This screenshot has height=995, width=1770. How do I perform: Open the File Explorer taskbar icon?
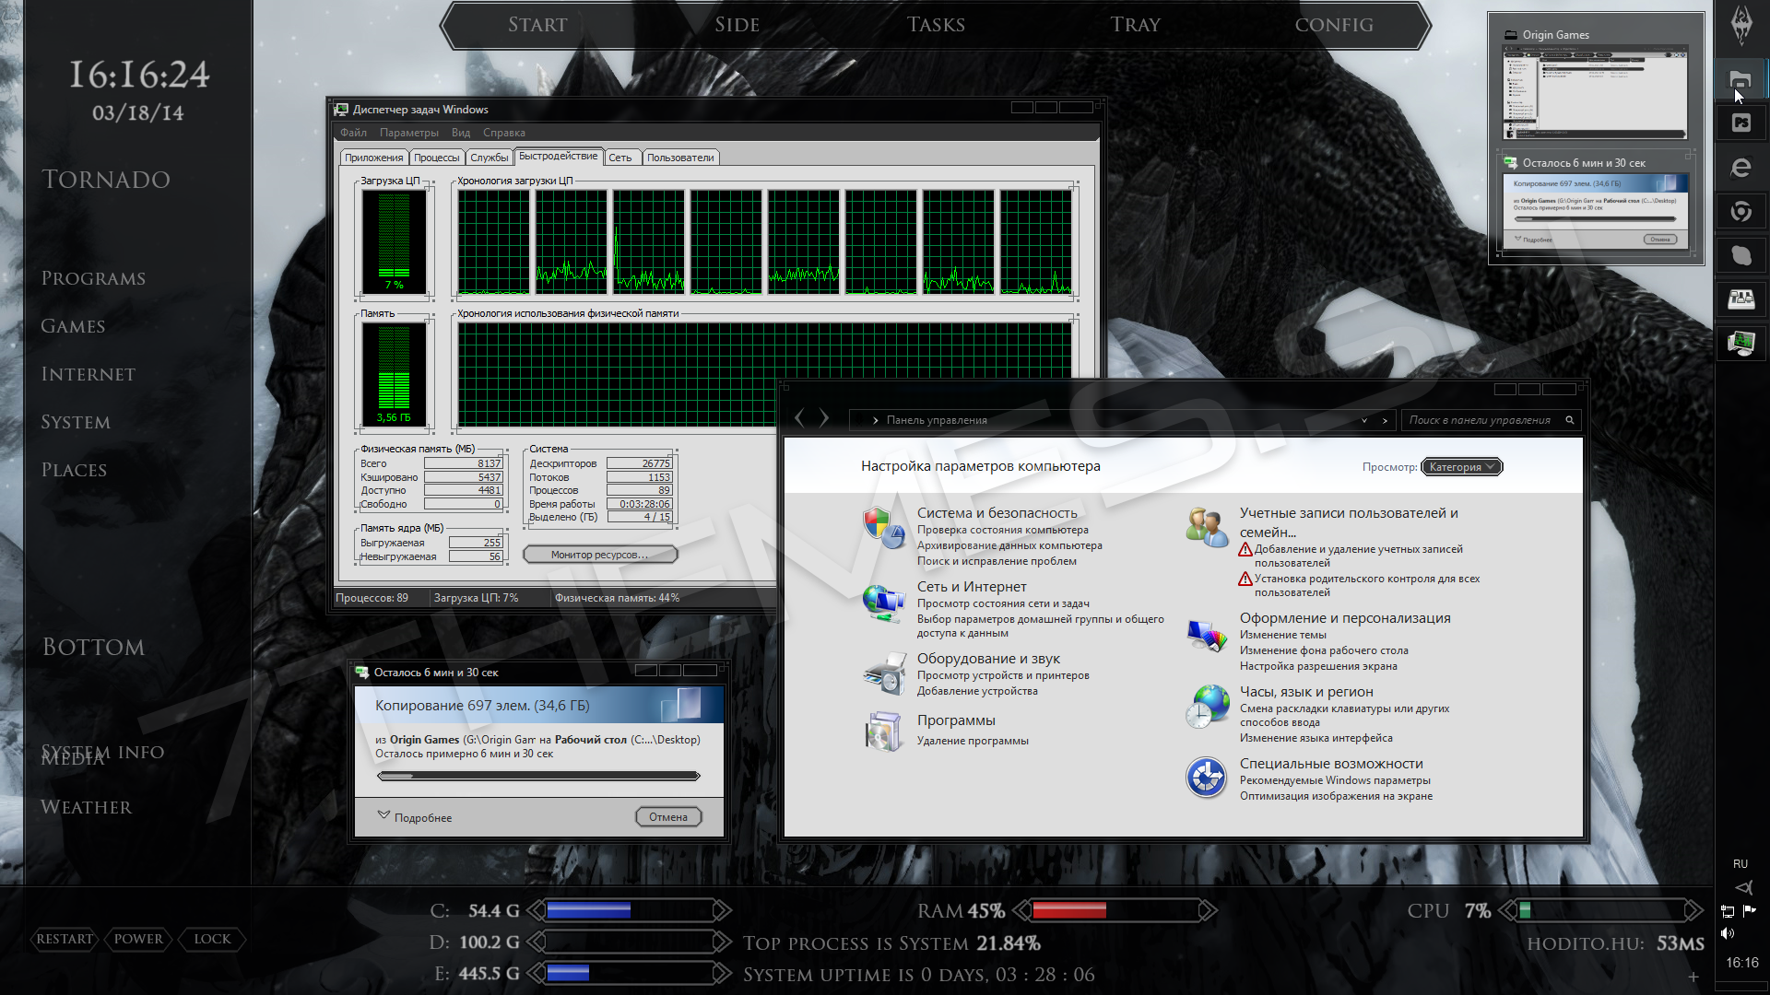[x=1740, y=80]
